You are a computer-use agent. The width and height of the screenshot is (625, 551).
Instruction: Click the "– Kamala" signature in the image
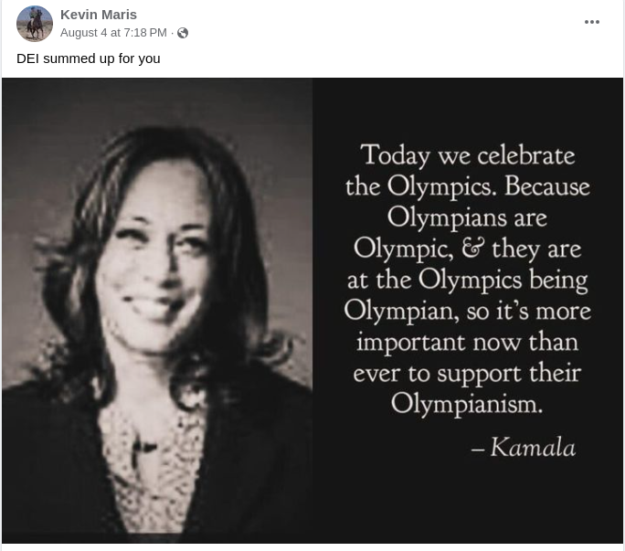[524, 447]
